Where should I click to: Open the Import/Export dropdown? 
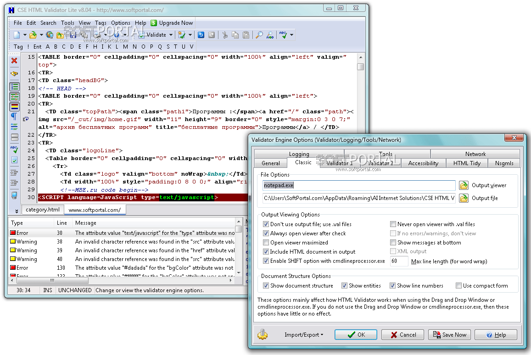[x=304, y=335]
